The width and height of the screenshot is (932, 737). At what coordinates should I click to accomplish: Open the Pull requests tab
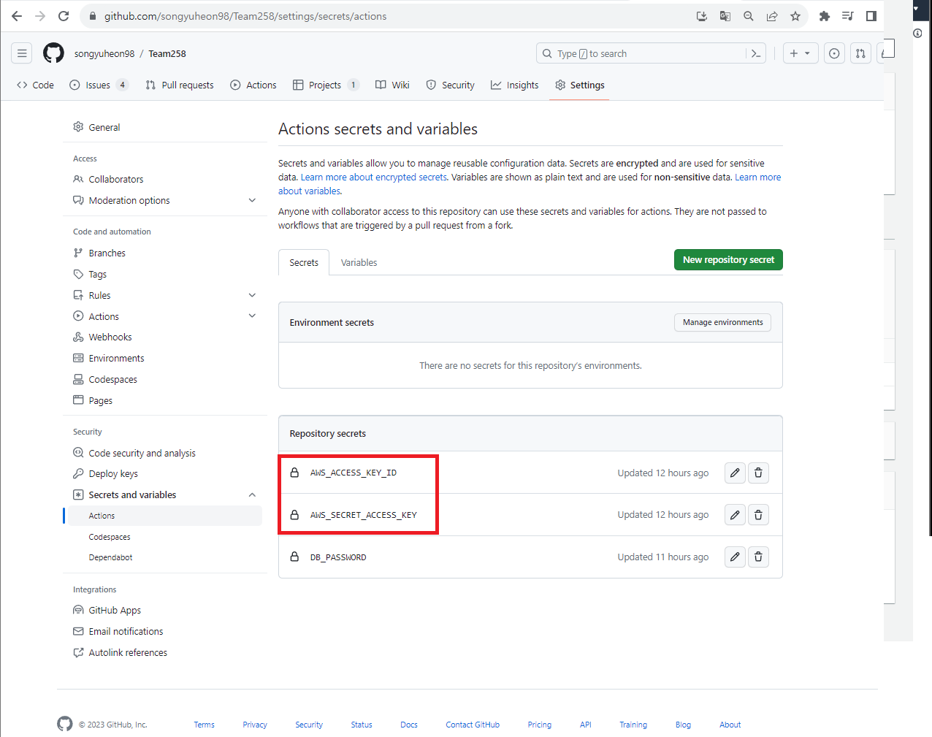[180, 85]
